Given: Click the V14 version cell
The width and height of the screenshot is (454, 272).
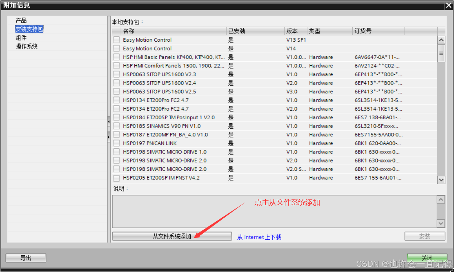Looking at the screenshot, I should [291, 49].
